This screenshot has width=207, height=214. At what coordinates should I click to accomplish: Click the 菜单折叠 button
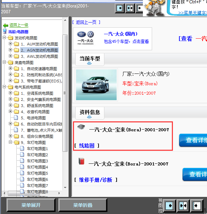point(83,205)
